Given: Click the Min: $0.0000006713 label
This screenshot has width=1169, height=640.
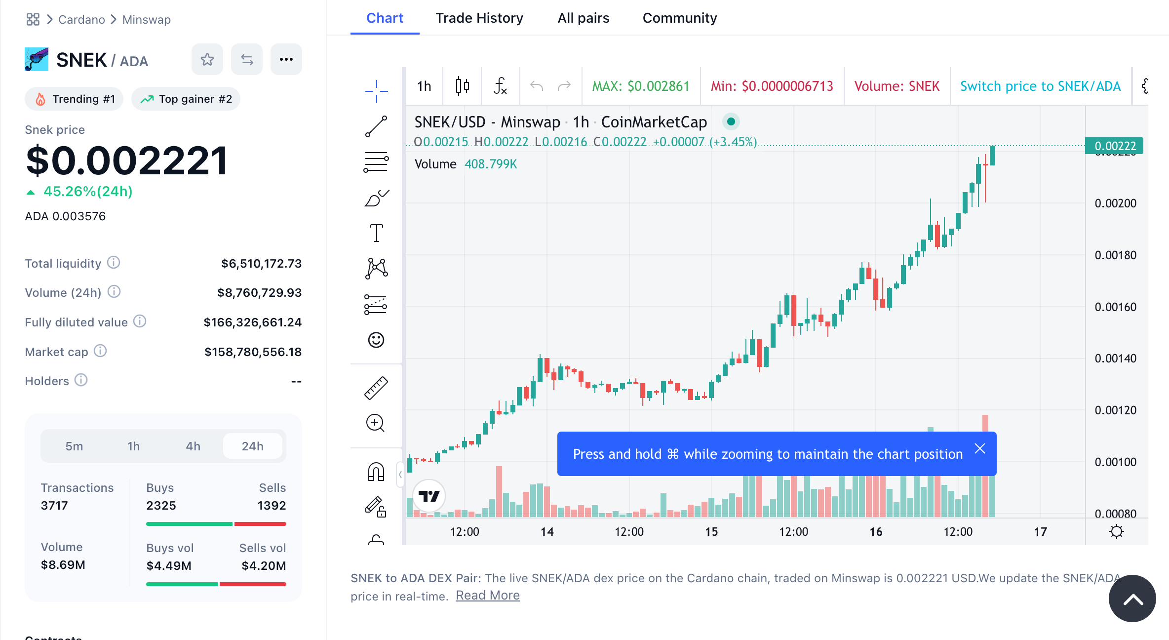Looking at the screenshot, I should pyautogui.click(x=772, y=86).
